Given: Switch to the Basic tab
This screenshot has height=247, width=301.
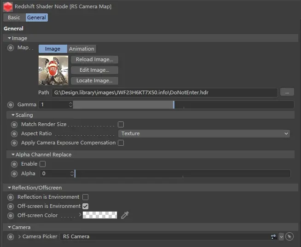Looking at the screenshot, I should (14, 17).
